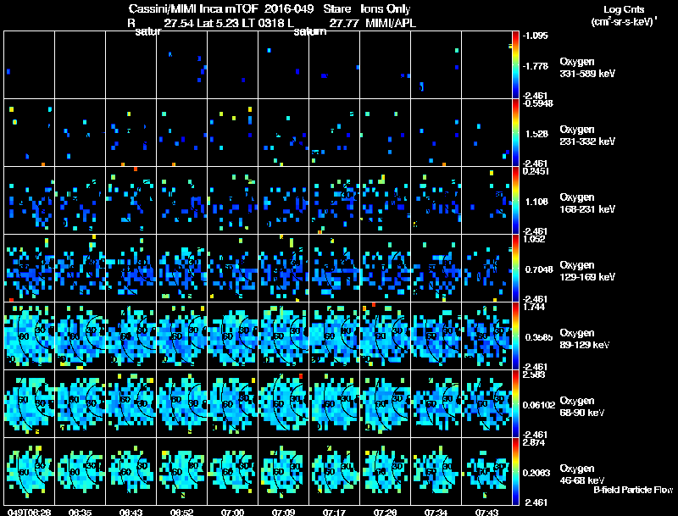678x516 pixels.
Task: Open the 07:09 panel in 89-129 keV row
Action: pyautogui.click(x=284, y=336)
